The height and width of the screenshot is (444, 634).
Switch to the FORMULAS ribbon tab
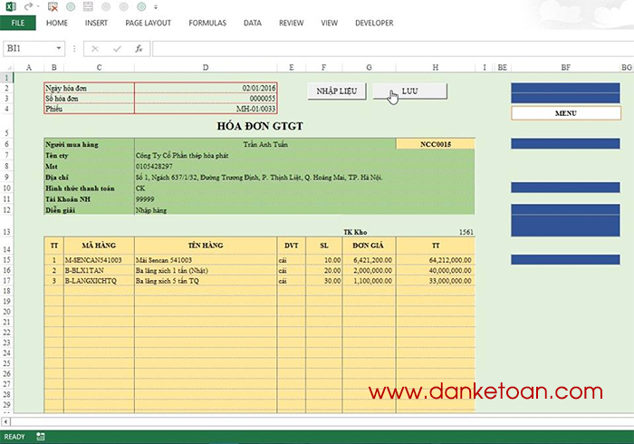(207, 23)
